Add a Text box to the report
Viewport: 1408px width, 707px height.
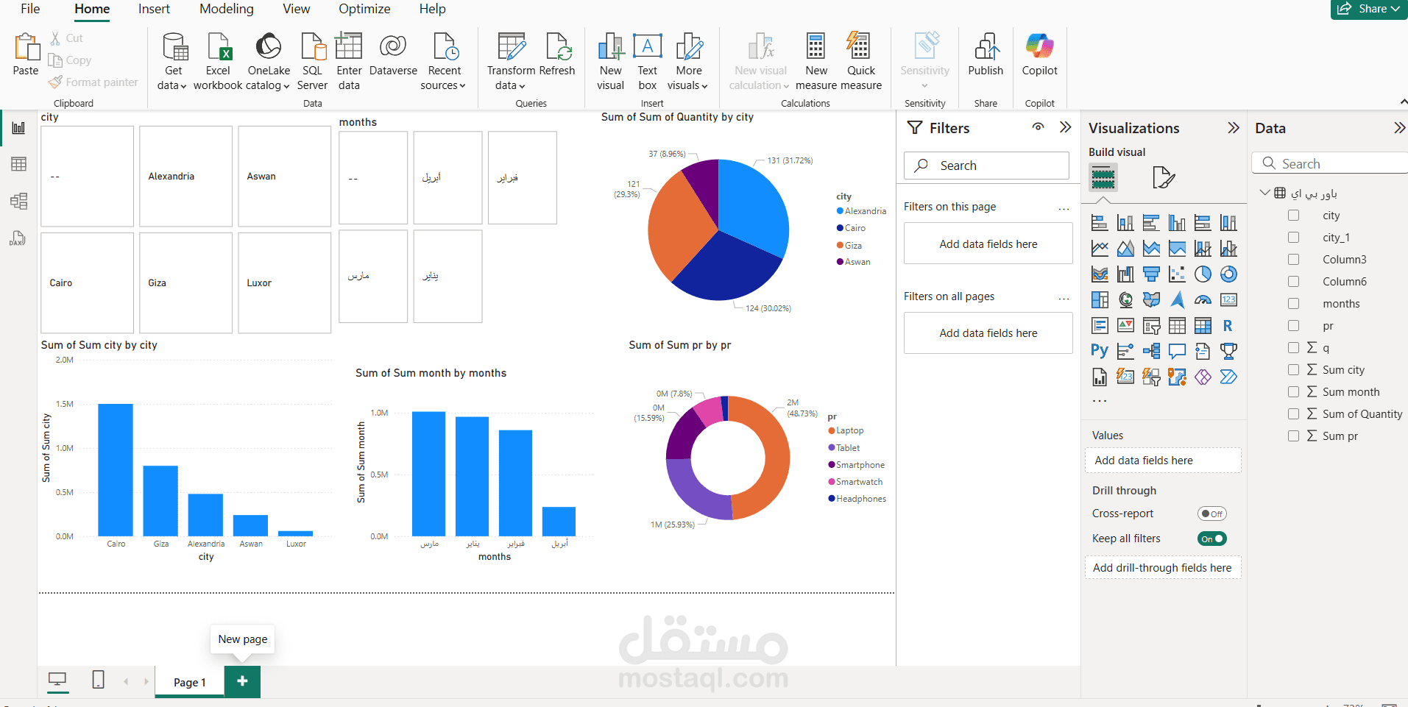pyautogui.click(x=648, y=62)
